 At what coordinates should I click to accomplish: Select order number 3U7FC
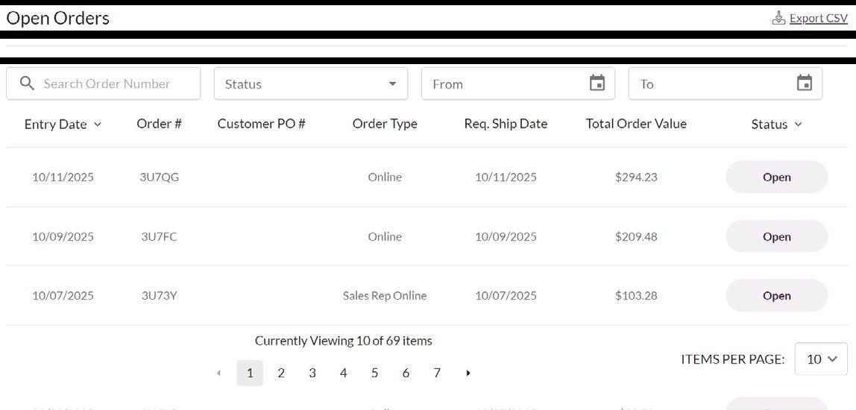tap(159, 236)
